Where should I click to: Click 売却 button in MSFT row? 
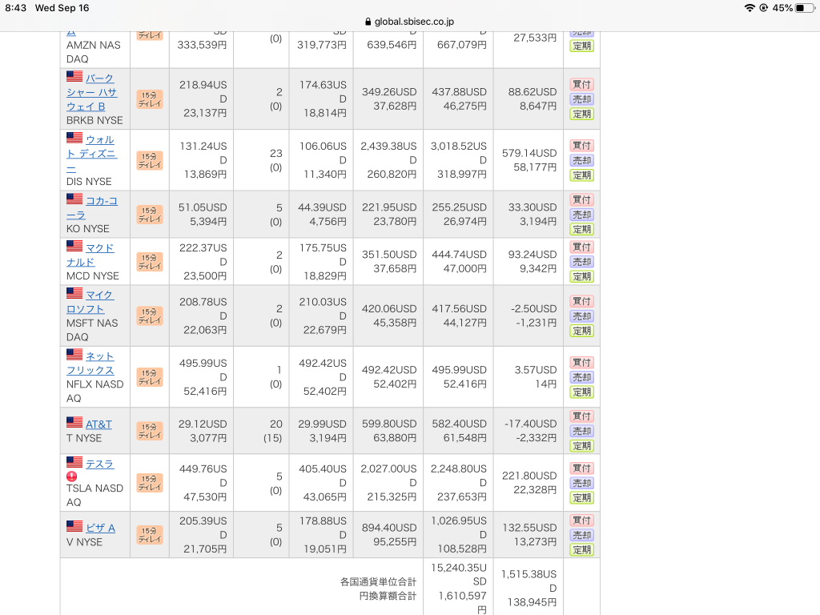pos(581,316)
